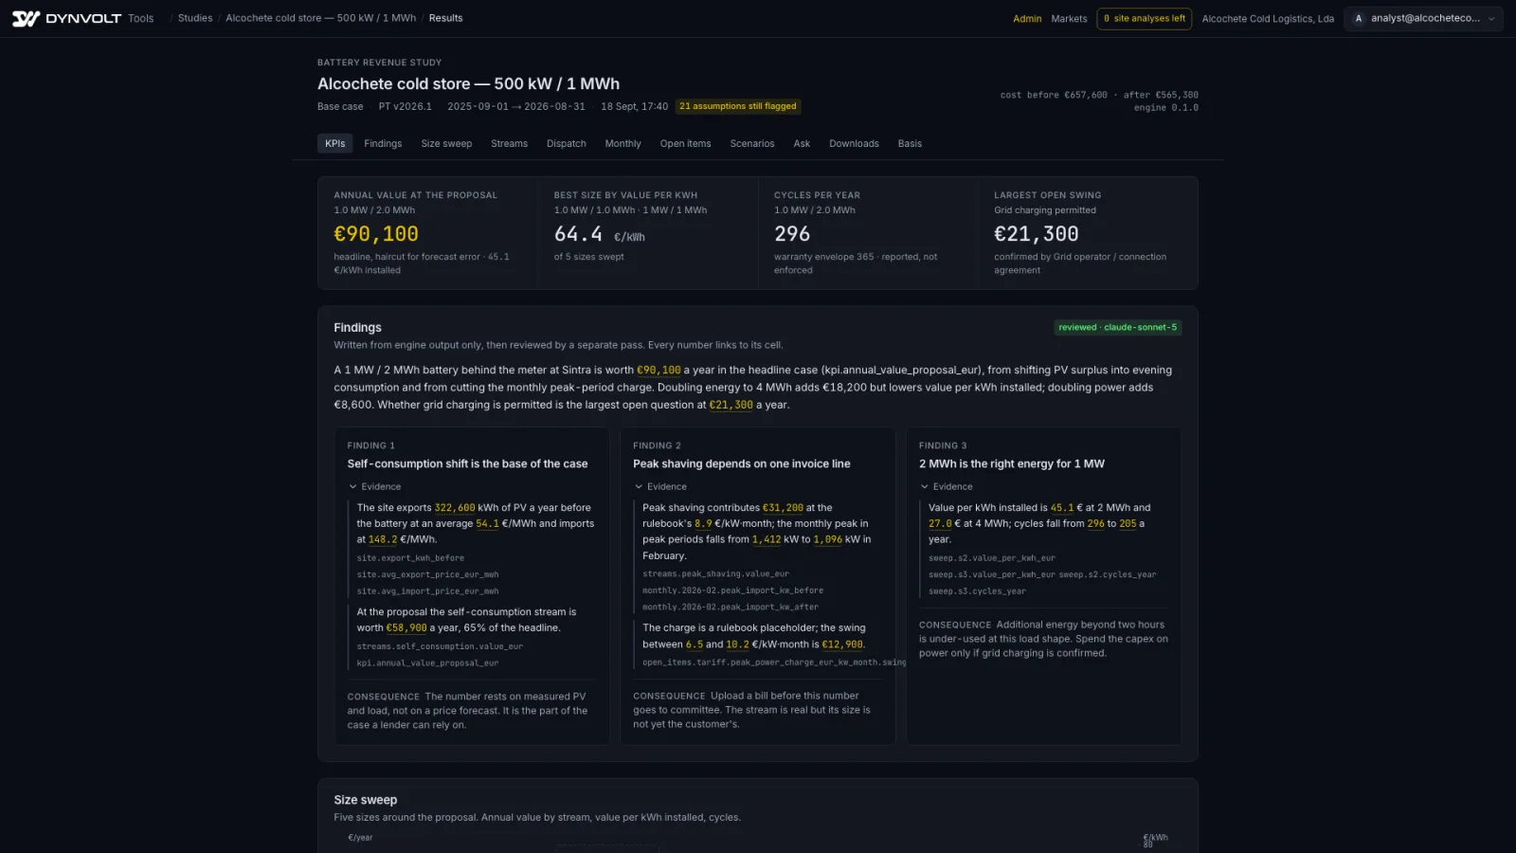The width and height of the screenshot is (1516, 853).
Task: Click the €90,100 annual value KPI card
Action: tap(427, 233)
